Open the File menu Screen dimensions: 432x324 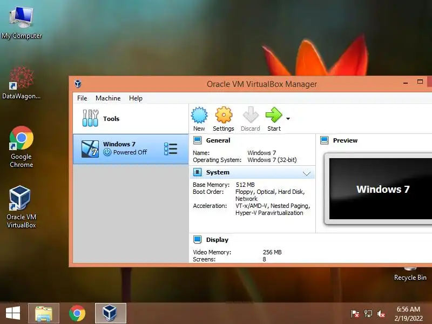pos(82,98)
